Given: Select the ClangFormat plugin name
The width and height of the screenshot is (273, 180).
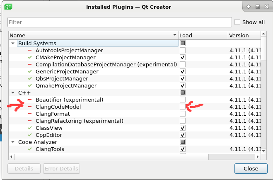Looking at the screenshot, I should 53,114.
